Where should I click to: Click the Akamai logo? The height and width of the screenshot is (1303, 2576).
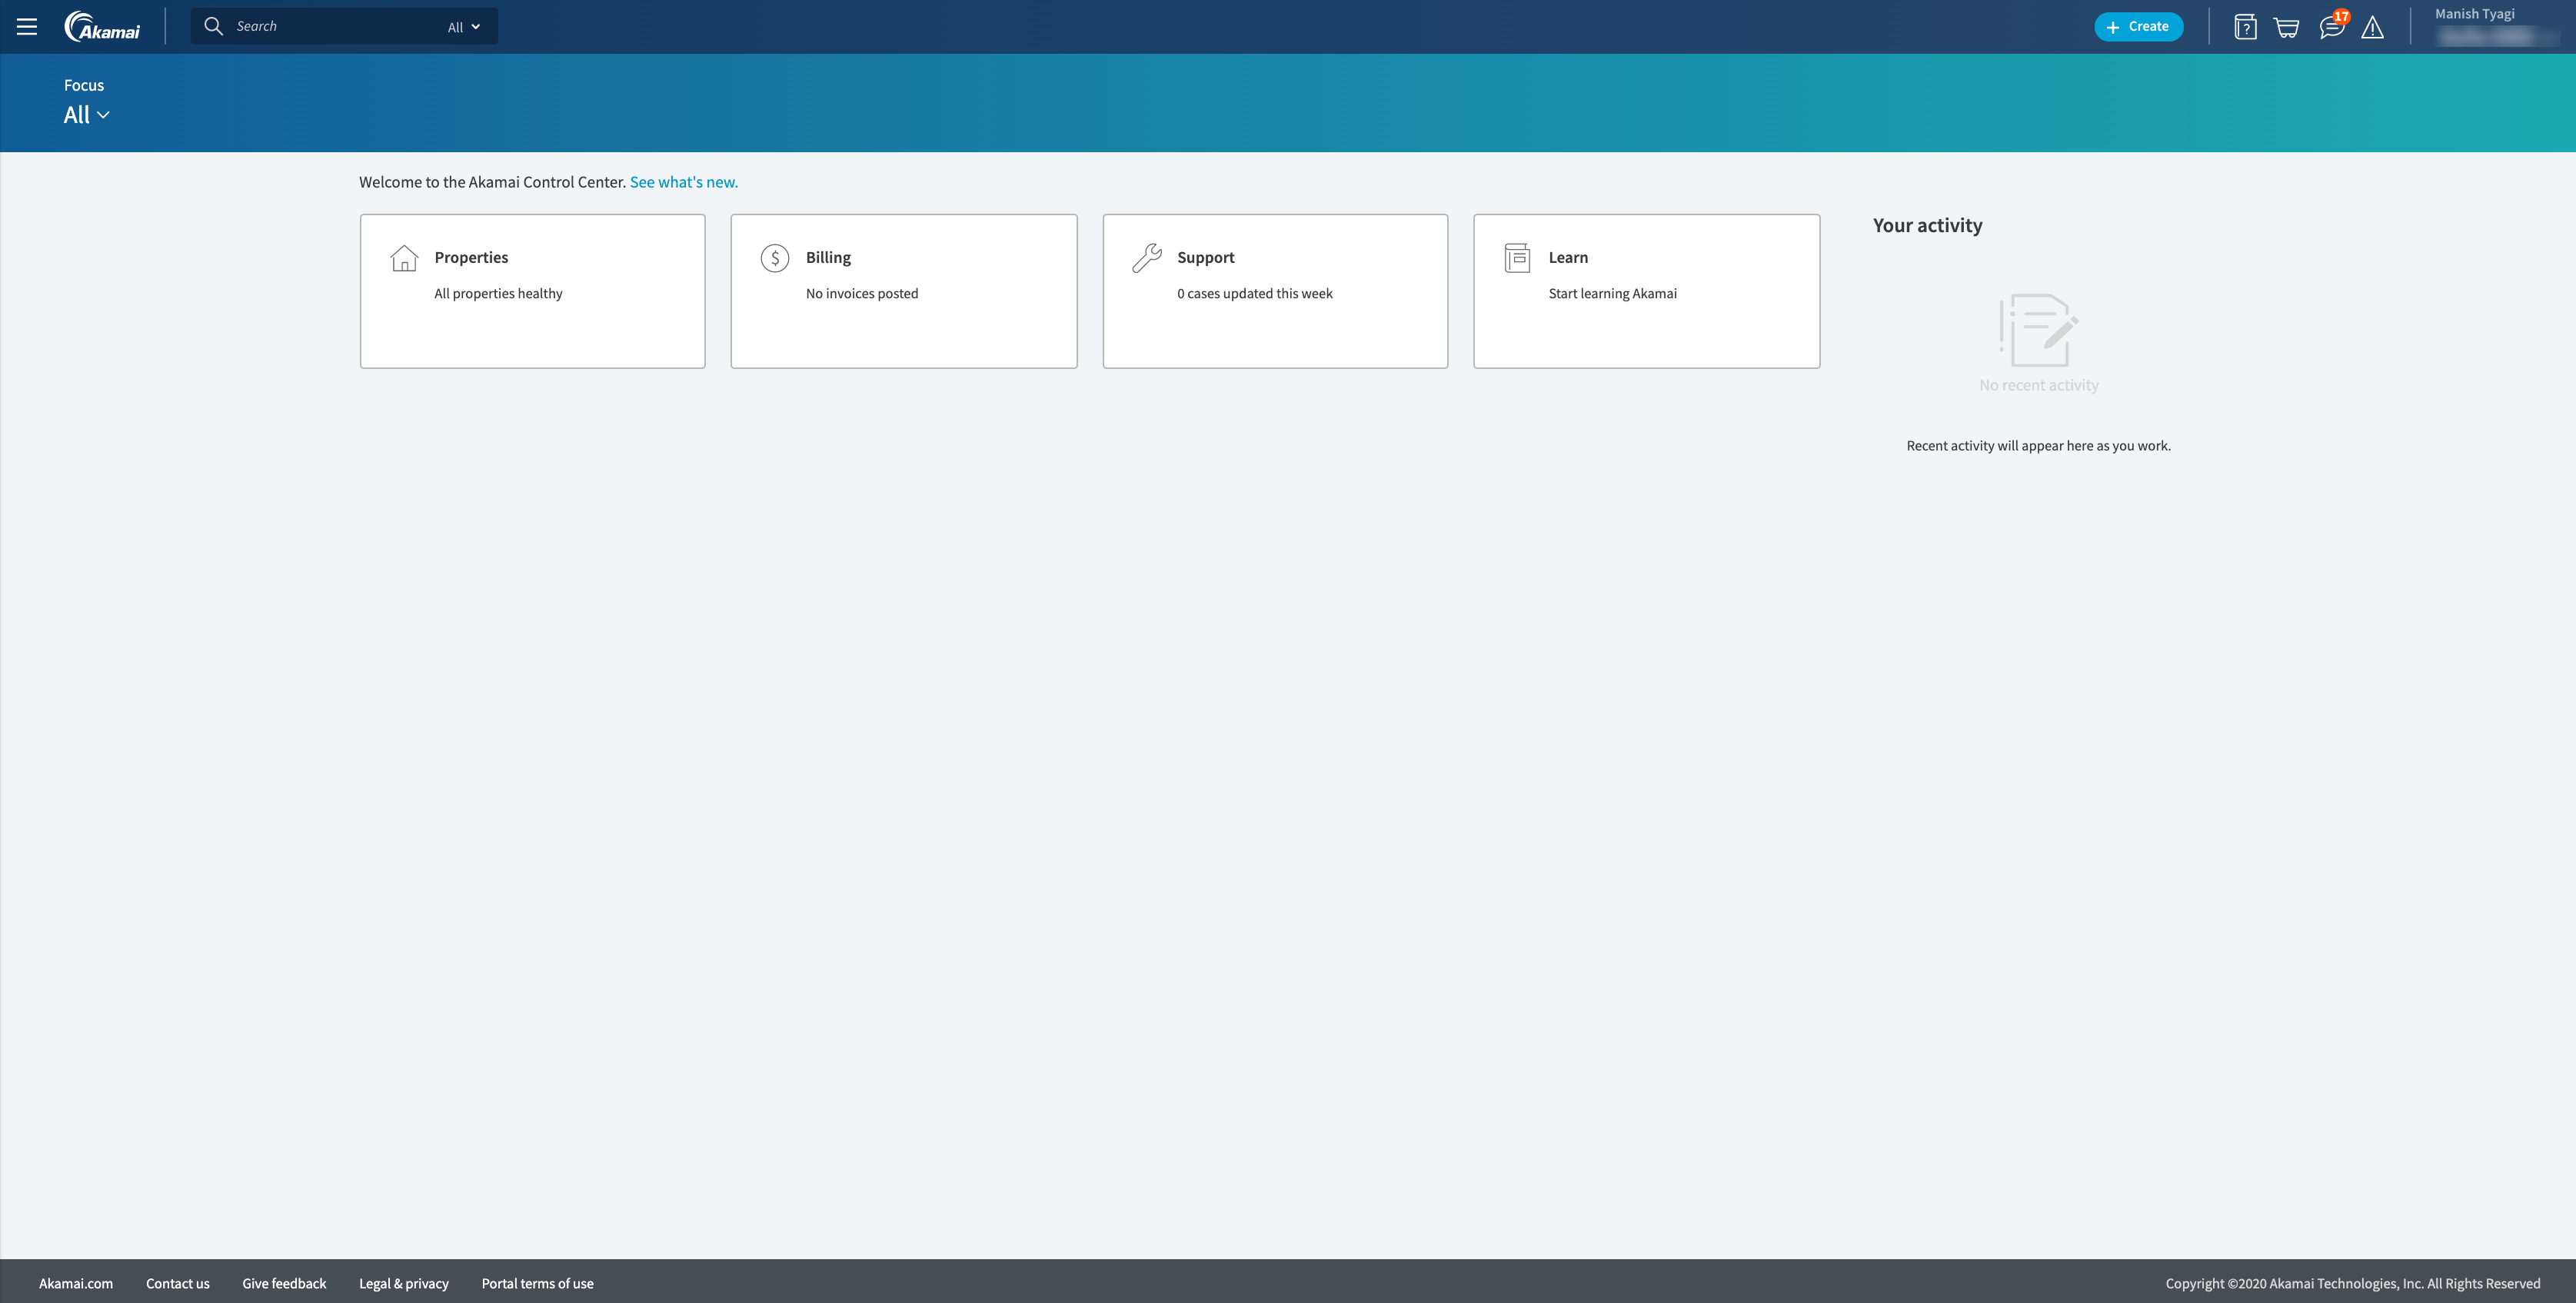pyautogui.click(x=102, y=27)
